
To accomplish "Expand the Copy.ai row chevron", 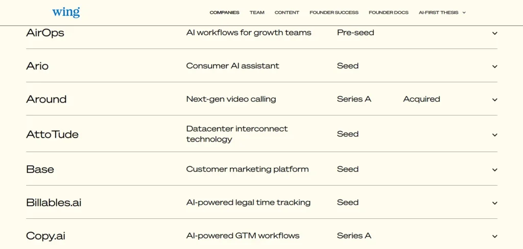I will [x=494, y=236].
